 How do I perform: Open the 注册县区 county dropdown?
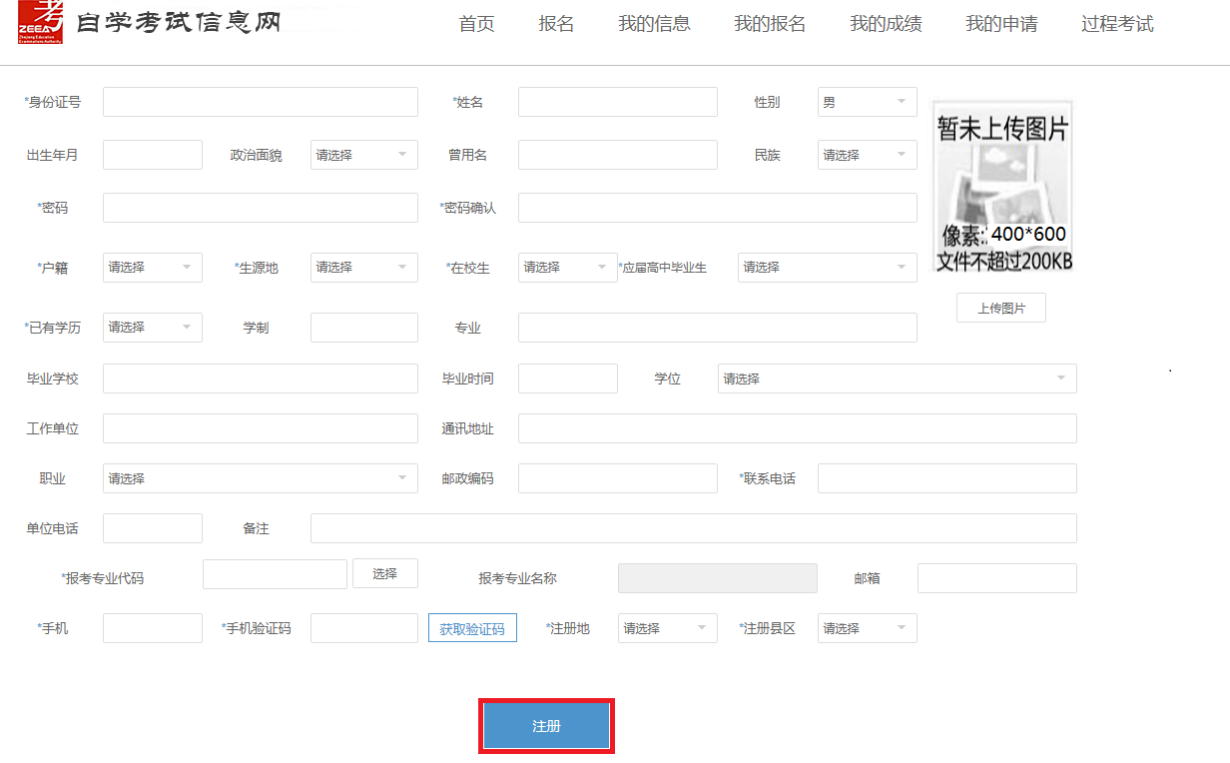[865, 627]
